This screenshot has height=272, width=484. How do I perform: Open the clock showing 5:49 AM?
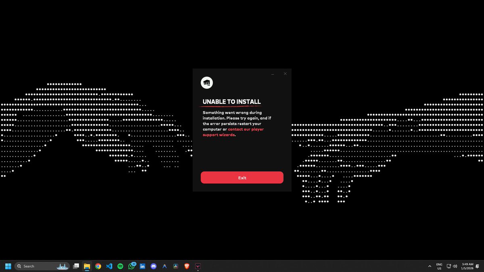click(467, 266)
